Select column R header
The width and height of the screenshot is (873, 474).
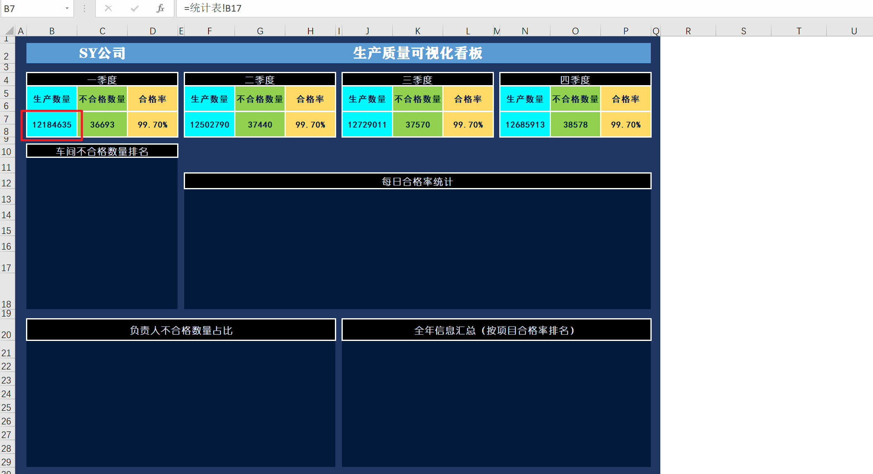click(688, 31)
